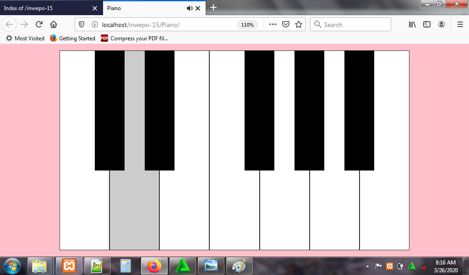Play the third white piano key
This screenshot has height=275, width=469.
pos(184,209)
